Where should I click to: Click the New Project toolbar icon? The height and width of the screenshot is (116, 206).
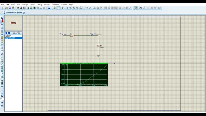tap(3, 8)
